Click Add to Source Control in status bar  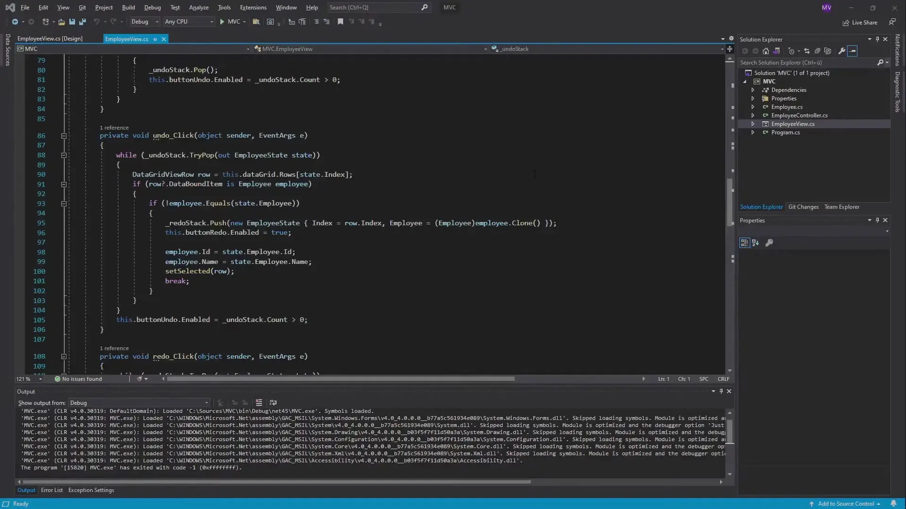point(846,504)
